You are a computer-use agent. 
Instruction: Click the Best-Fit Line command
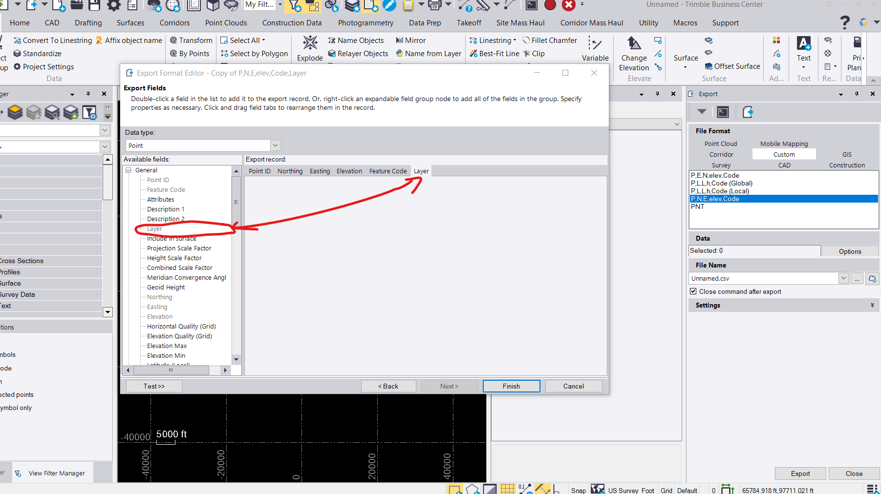click(x=494, y=54)
